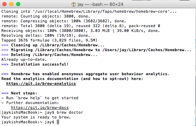Screen dimensions: 196x126
Task: Click the 'Tapped 3676 formulae' line
Action: point(49,40)
